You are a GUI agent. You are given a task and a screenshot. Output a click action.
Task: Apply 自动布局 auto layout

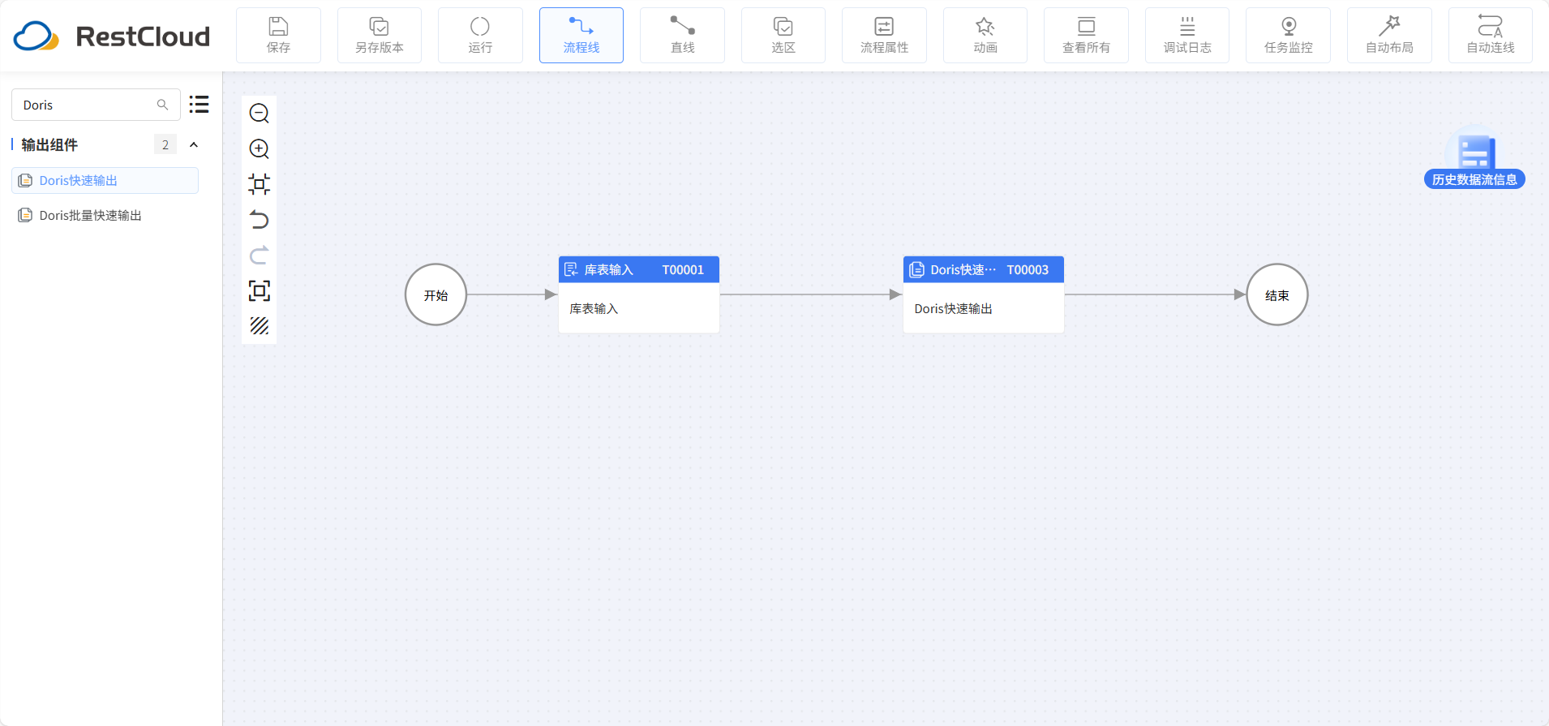[x=1389, y=36]
